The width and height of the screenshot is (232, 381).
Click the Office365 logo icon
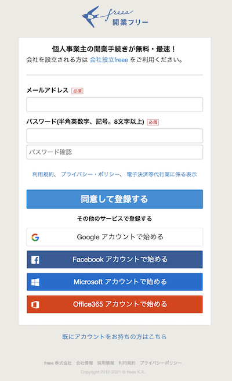click(35, 304)
